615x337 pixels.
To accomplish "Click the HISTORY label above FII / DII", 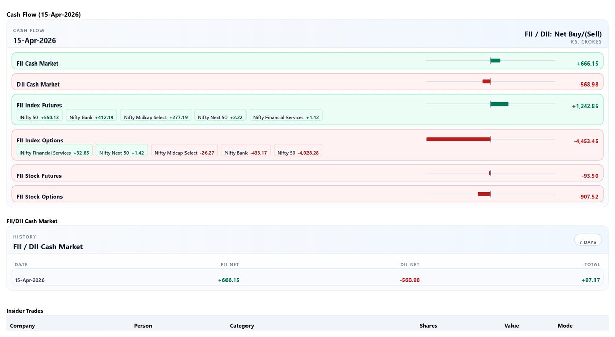I will click(25, 237).
